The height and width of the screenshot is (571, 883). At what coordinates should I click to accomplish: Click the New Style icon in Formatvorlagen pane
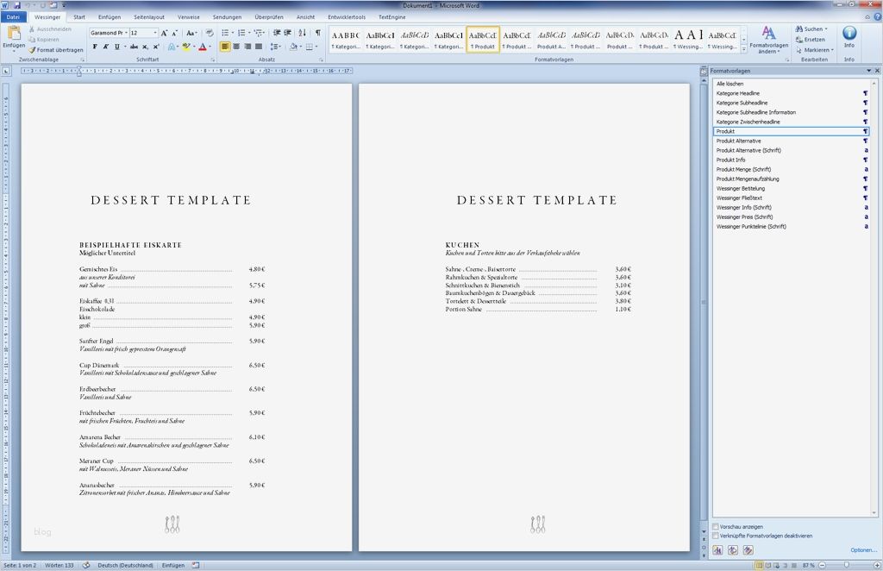pyautogui.click(x=718, y=549)
